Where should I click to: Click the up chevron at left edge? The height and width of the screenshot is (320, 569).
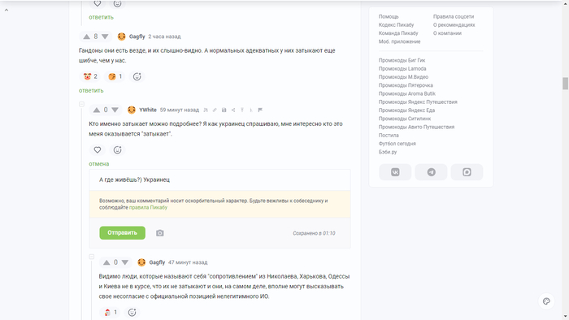(7, 10)
